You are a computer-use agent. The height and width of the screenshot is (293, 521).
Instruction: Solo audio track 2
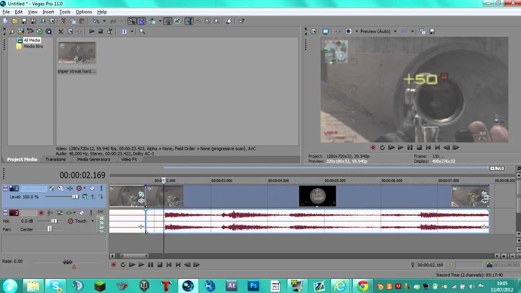click(91, 213)
